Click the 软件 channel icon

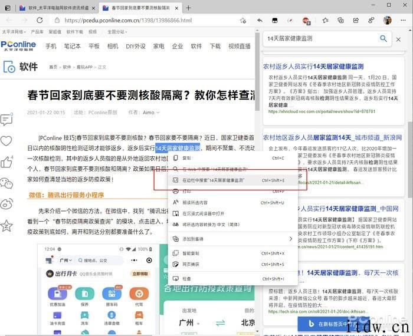coord(9,67)
